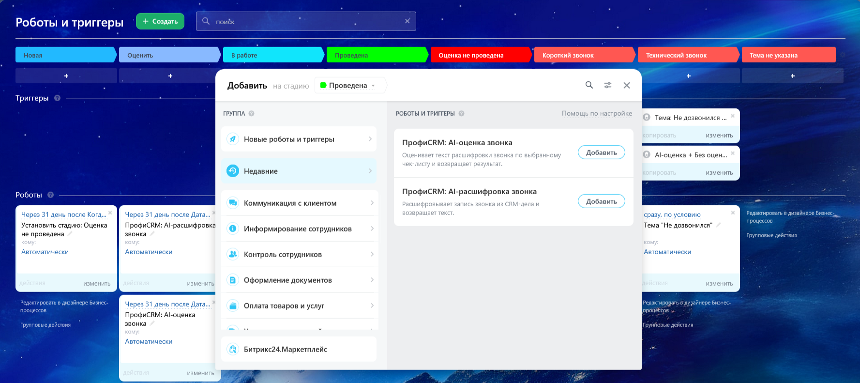This screenshot has height=383, width=860.
Task: Expand chevron on Информирование сотрудников row
Action: [372, 229]
